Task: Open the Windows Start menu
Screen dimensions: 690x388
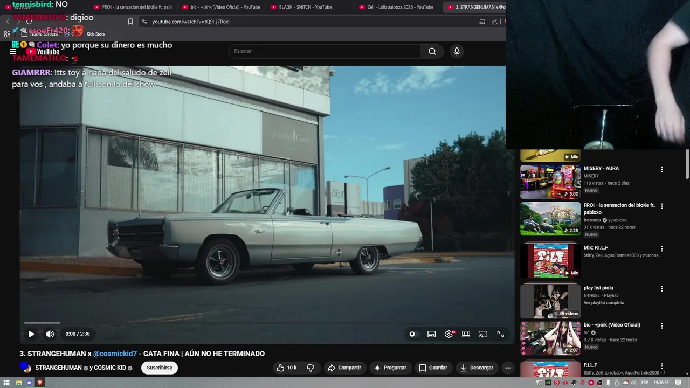Action: pos(8,383)
